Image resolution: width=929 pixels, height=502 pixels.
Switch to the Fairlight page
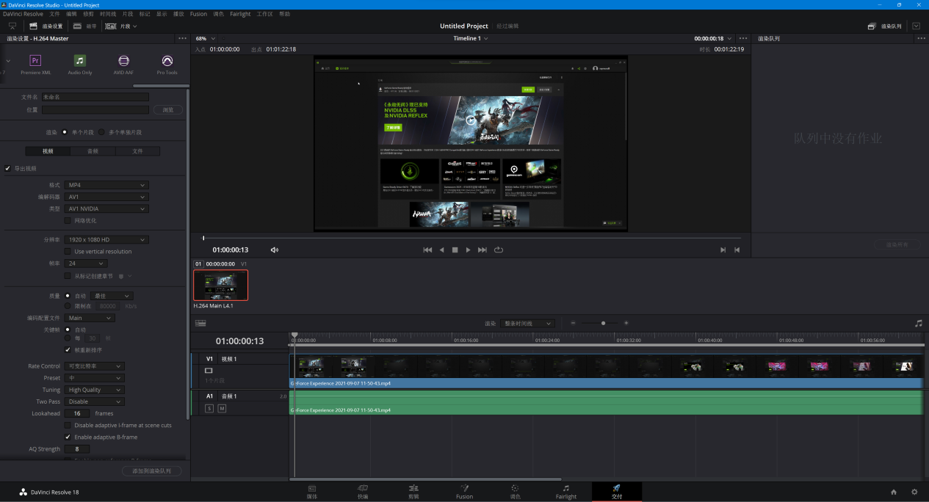coord(565,491)
